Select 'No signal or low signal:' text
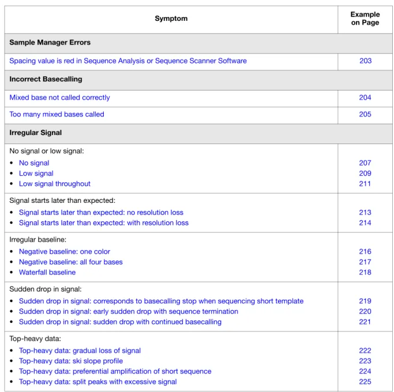Image resolution: width=394 pixels, height=392 pixels. pyautogui.click(x=47, y=151)
